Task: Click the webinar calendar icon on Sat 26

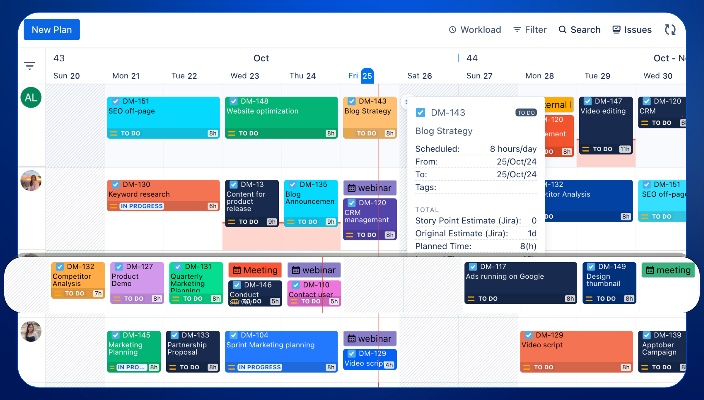Action: tap(352, 187)
